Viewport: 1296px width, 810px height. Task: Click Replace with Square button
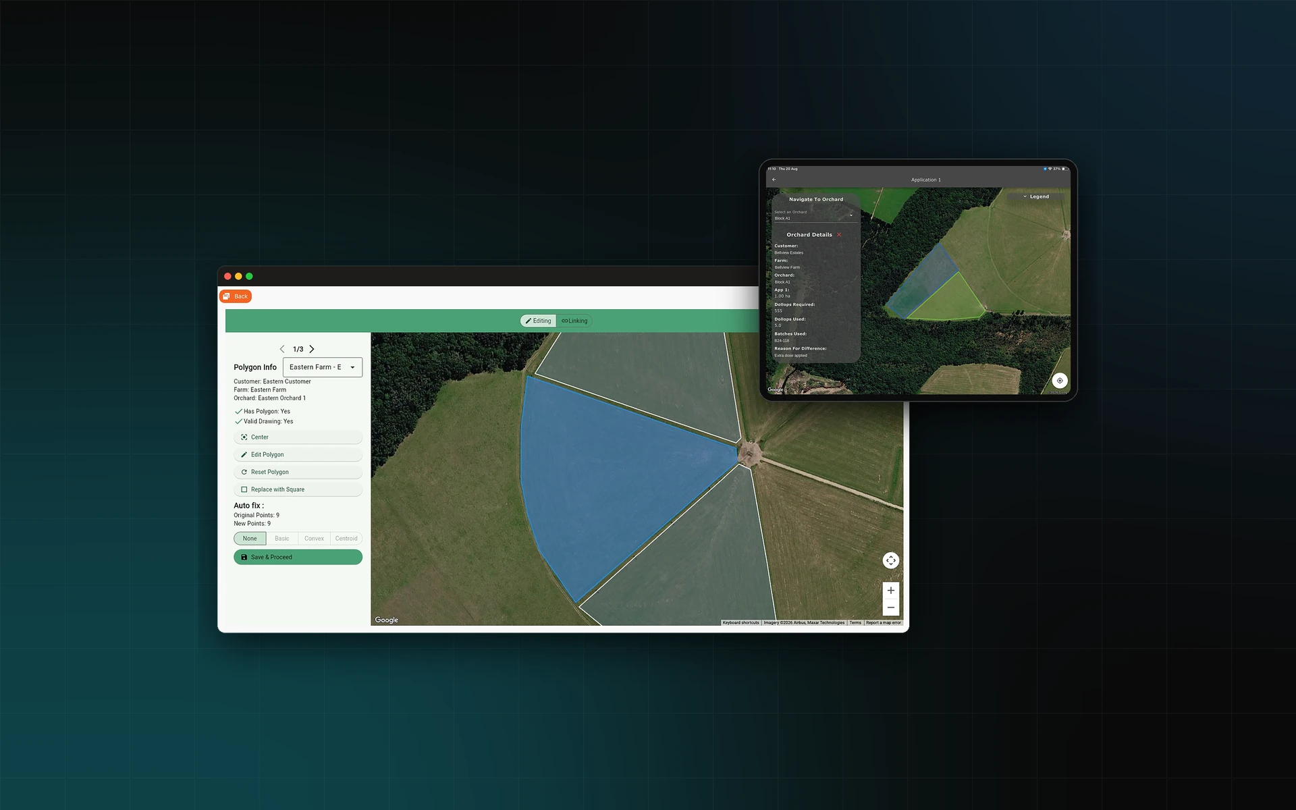tap(298, 490)
